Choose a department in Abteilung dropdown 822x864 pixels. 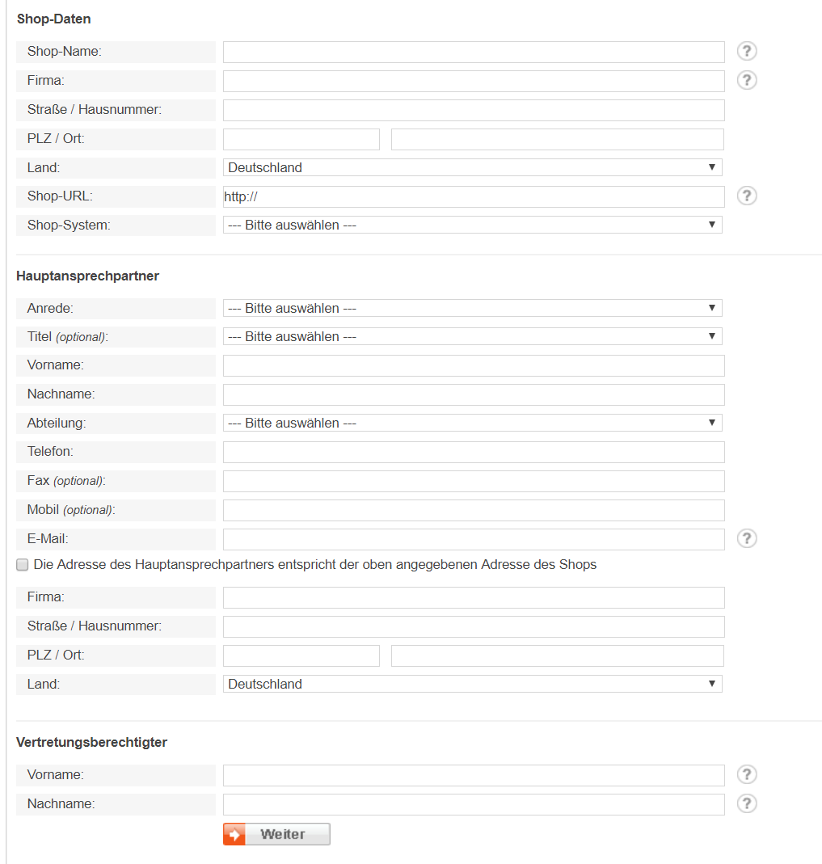473,423
